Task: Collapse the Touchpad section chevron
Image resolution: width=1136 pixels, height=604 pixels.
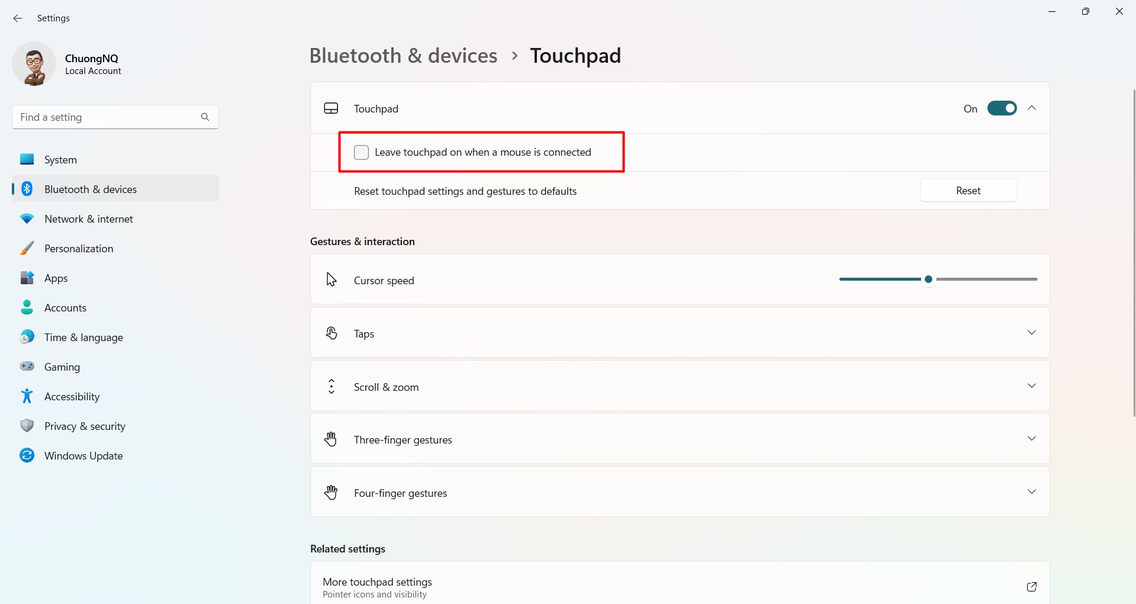Action: pos(1032,108)
